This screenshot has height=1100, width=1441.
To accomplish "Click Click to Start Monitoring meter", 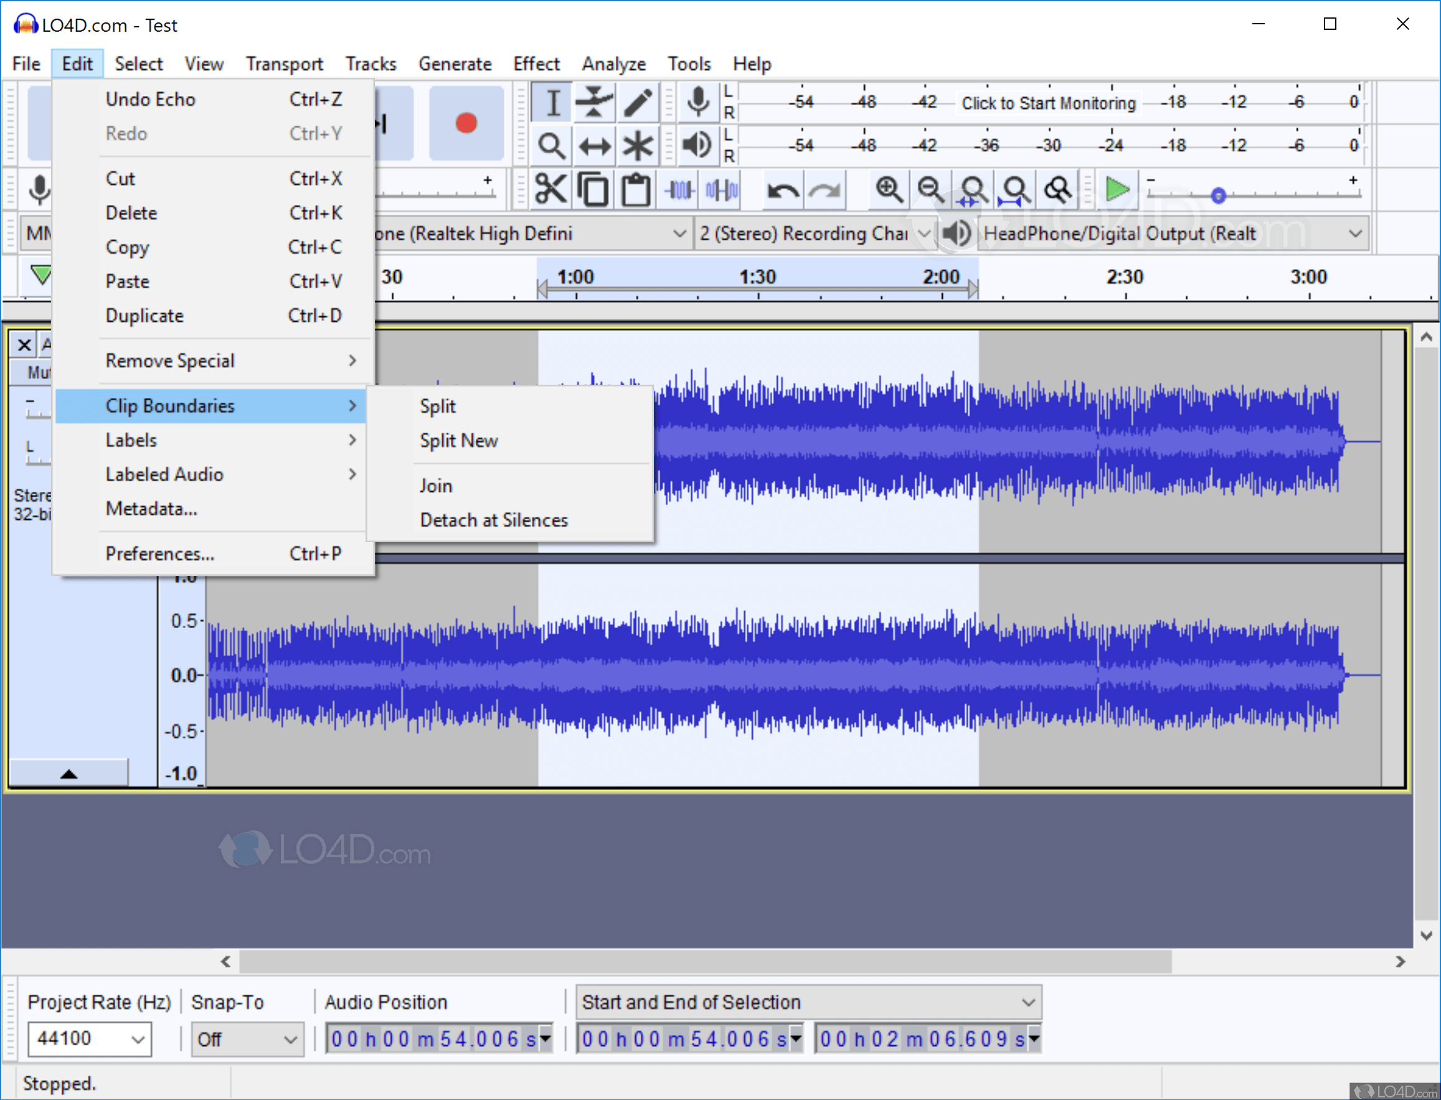I will click(1048, 103).
